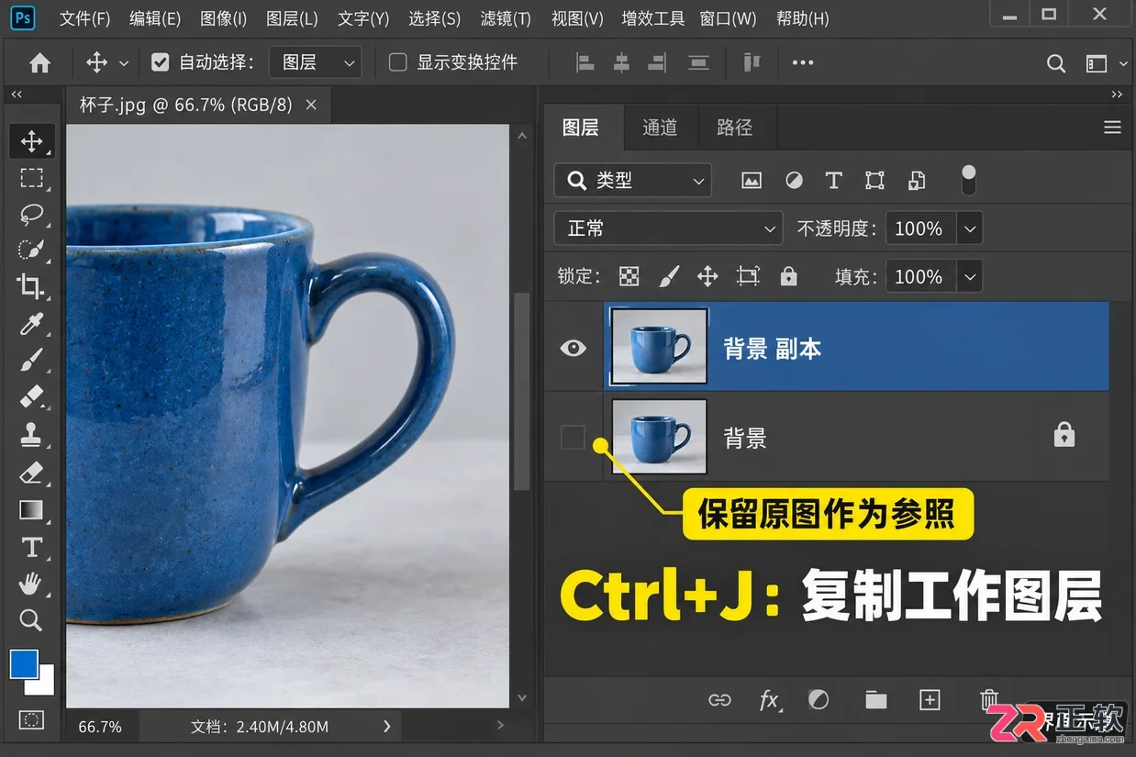Select the Rectangular Marquee tool
The height and width of the screenshot is (757, 1136).
click(x=32, y=178)
